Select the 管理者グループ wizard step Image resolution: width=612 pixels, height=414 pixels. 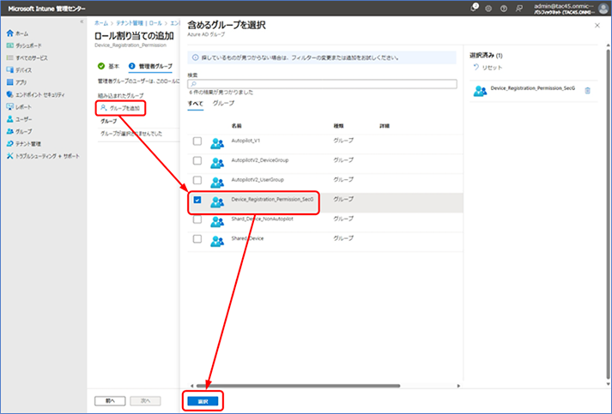151,66
